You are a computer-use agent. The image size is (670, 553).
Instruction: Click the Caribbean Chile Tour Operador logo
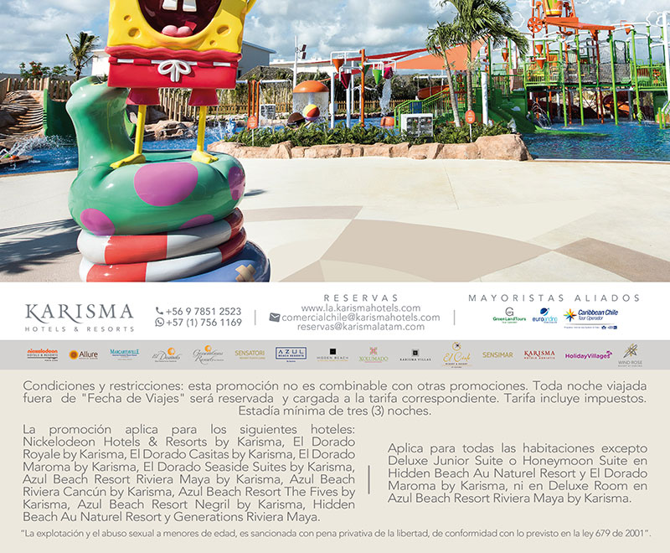pos(590,318)
